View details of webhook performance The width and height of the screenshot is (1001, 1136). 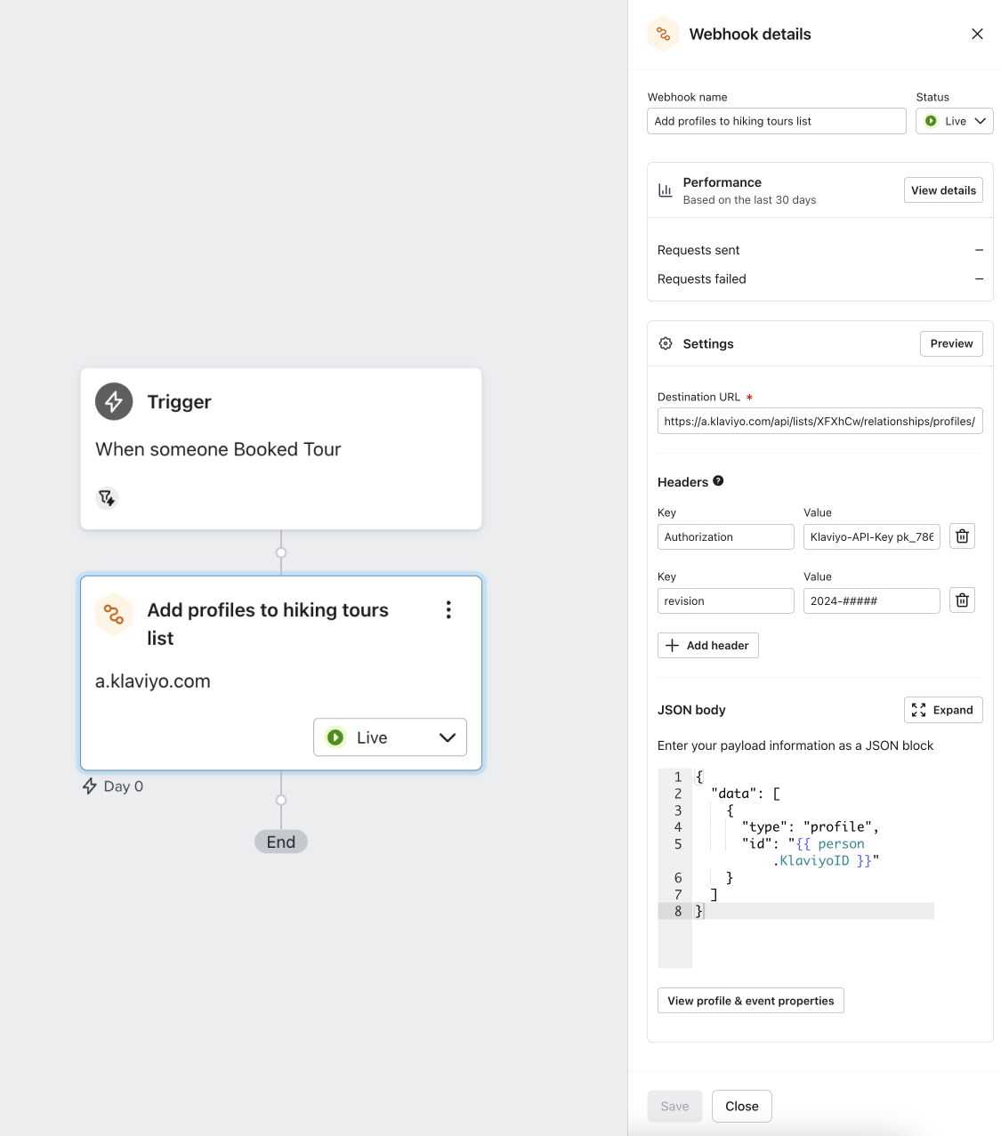click(x=943, y=190)
